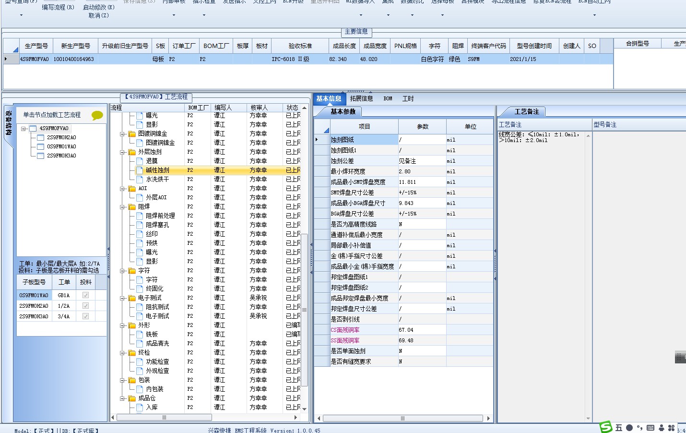The image size is (686, 433).
Task: Collapse the 包装 process group
Action: (122, 380)
